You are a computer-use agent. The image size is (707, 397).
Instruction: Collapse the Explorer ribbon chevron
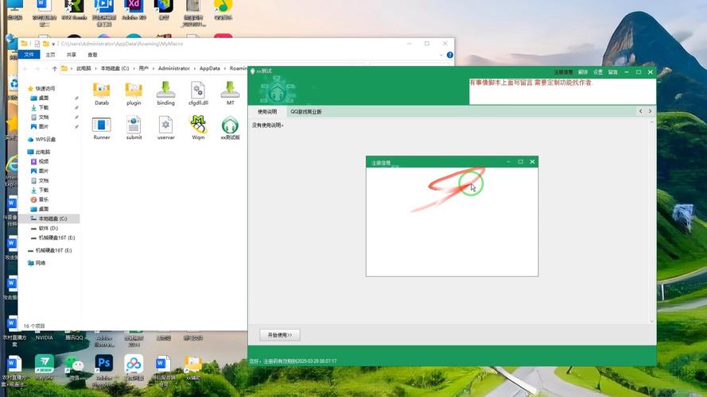coord(441,55)
